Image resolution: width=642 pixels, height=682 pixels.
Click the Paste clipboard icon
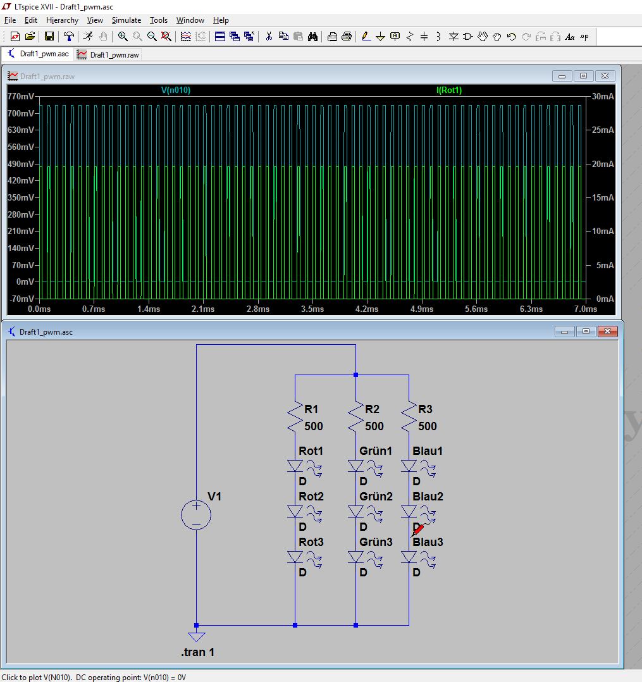(298, 37)
